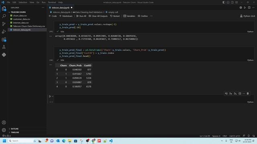Open run options dropdown beside empty cell
The image size is (257, 144).
[53, 96]
